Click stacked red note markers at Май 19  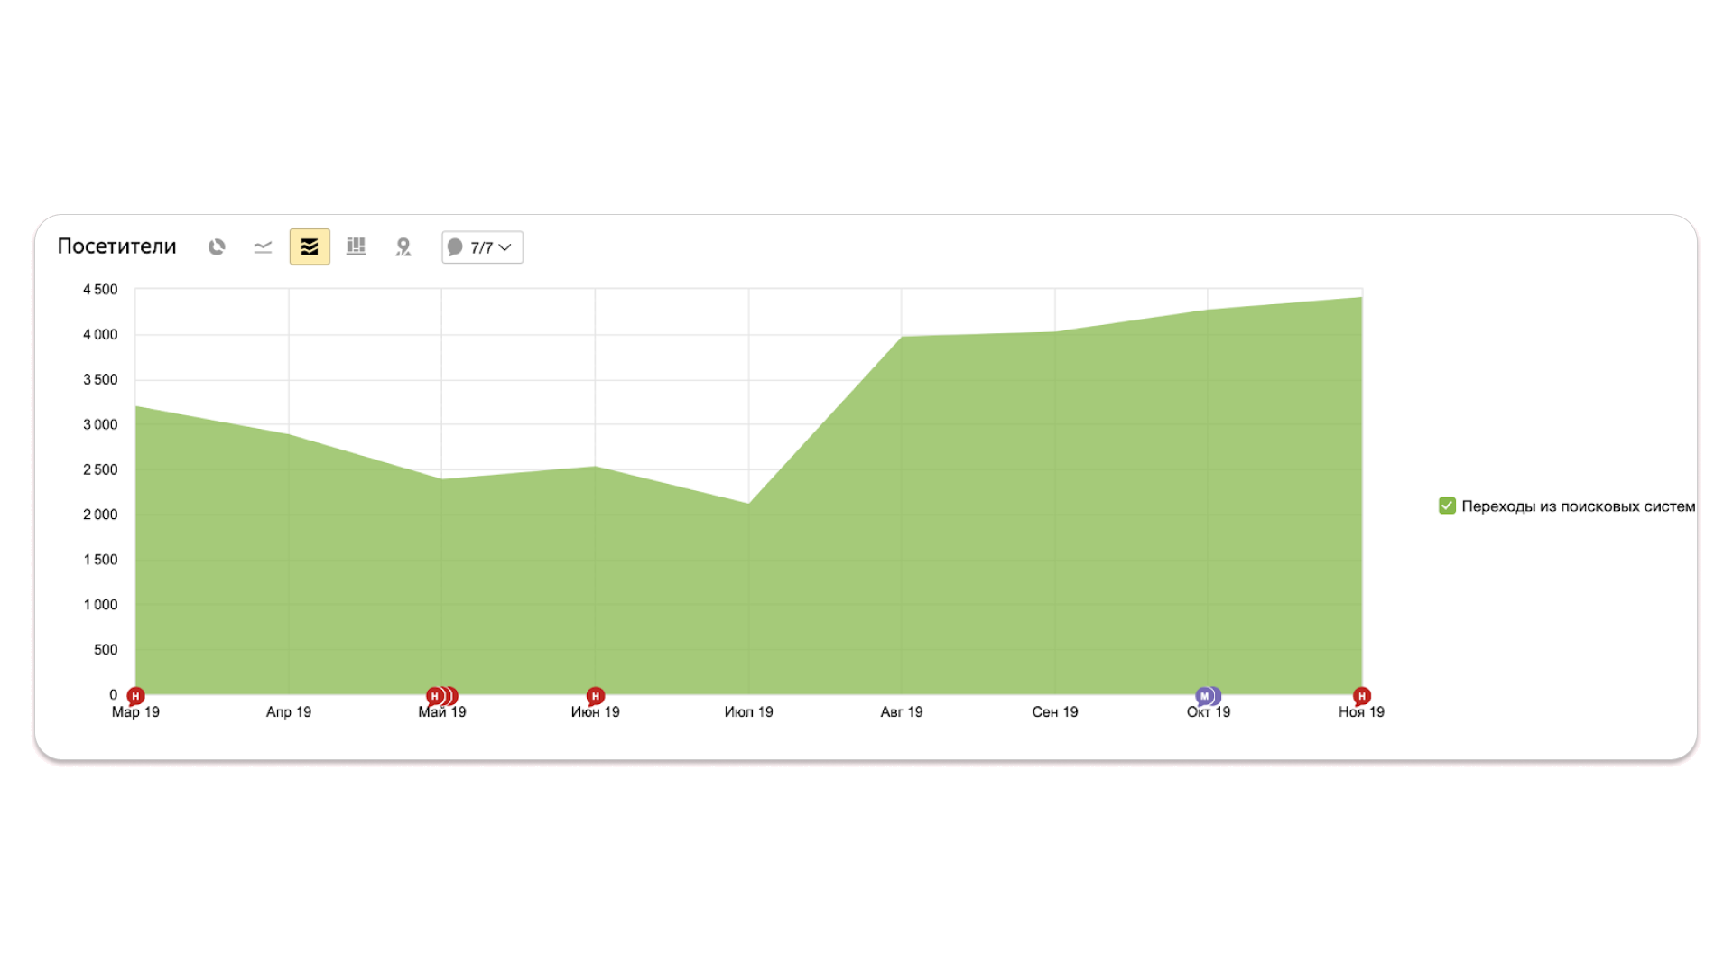tap(442, 696)
